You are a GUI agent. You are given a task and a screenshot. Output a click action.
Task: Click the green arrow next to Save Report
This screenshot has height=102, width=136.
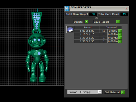point(118,22)
